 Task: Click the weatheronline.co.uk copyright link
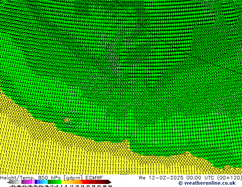pos(207,183)
